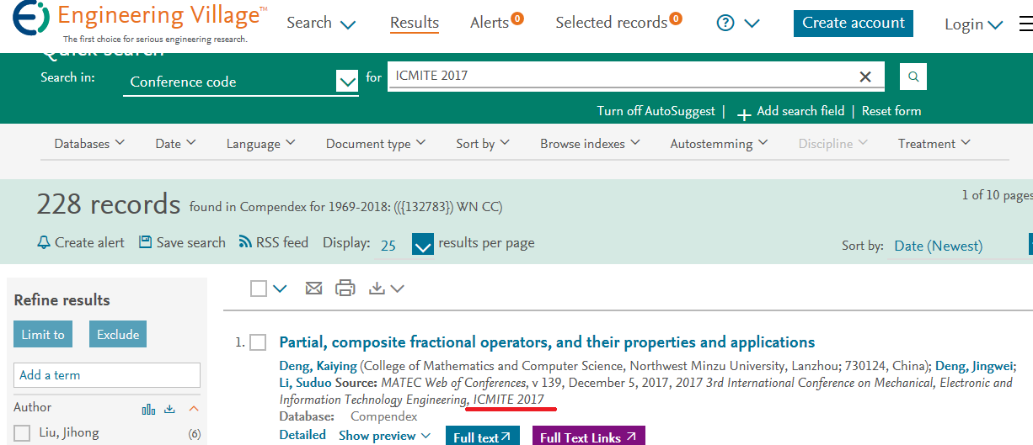Viewport: 1033px width, 445px height.
Task: Open the download options arrow
Action: (x=397, y=289)
